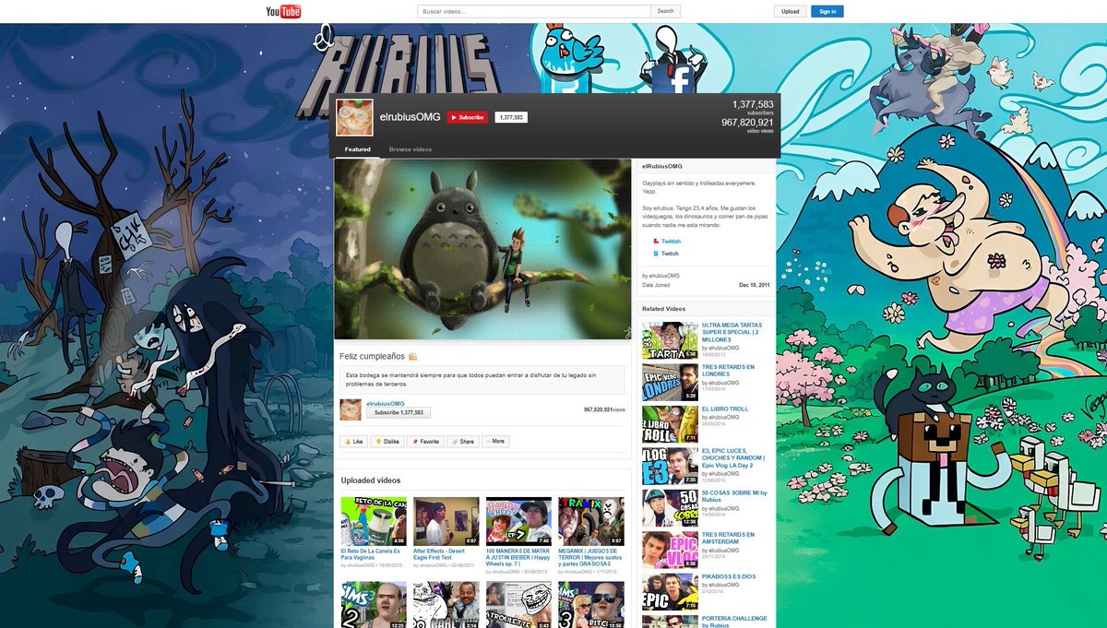Open the PORTERIA CHALLENGE title link
This screenshot has width=1107, height=628.
pyautogui.click(x=734, y=622)
